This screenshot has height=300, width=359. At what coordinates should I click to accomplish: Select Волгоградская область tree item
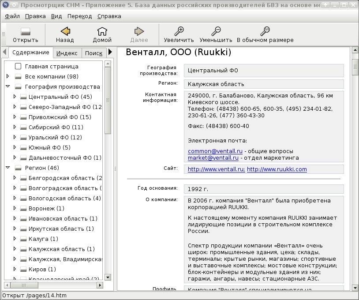[65, 188]
